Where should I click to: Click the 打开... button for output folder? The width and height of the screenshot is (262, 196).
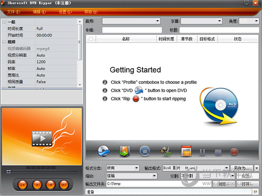(248, 184)
